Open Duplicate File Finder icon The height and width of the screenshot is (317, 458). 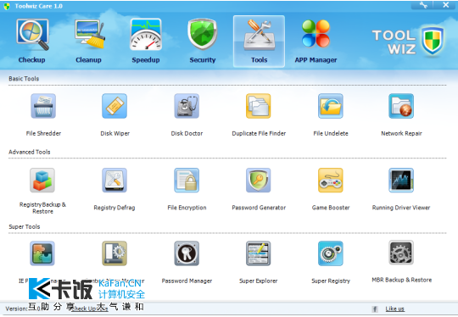point(258,106)
